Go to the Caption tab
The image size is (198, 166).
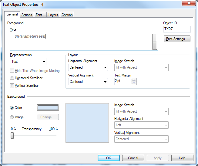coord(67,15)
